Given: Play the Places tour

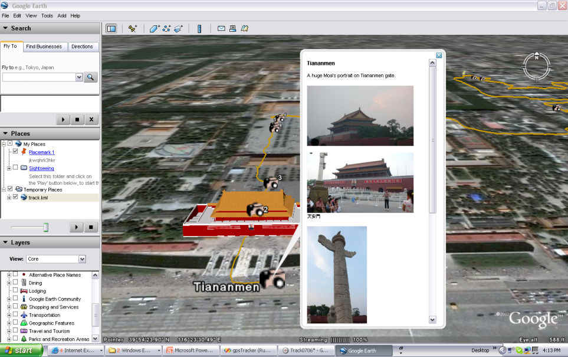Looking at the screenshot, I should (76, 227).
